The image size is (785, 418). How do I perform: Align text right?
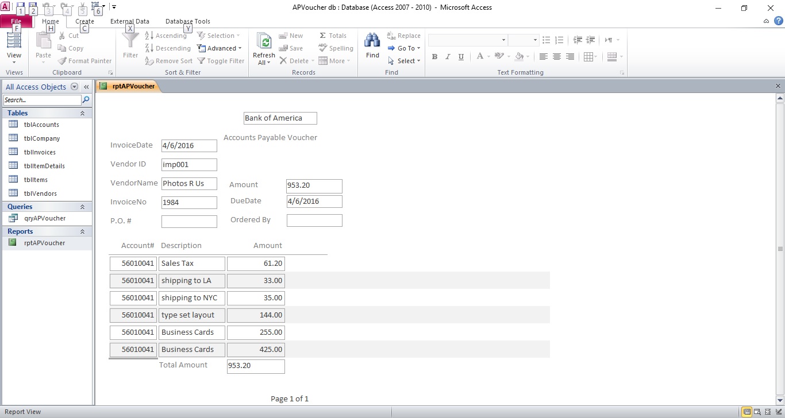(x=570, y=57)
